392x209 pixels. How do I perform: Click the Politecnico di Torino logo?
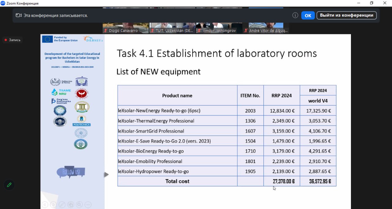(x=61, y=82)
